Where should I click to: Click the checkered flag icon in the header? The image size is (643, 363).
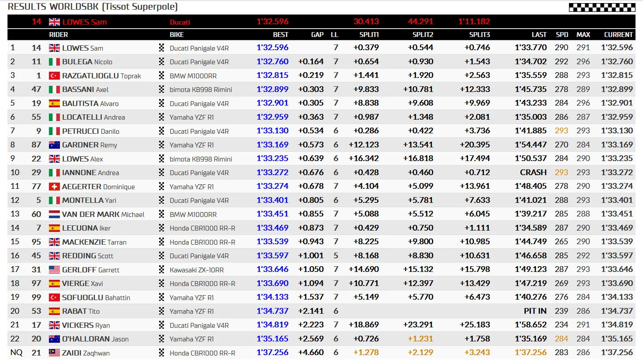602,7
